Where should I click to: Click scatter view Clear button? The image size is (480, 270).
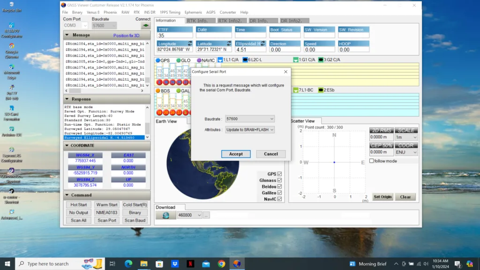[x=405, y=197]
